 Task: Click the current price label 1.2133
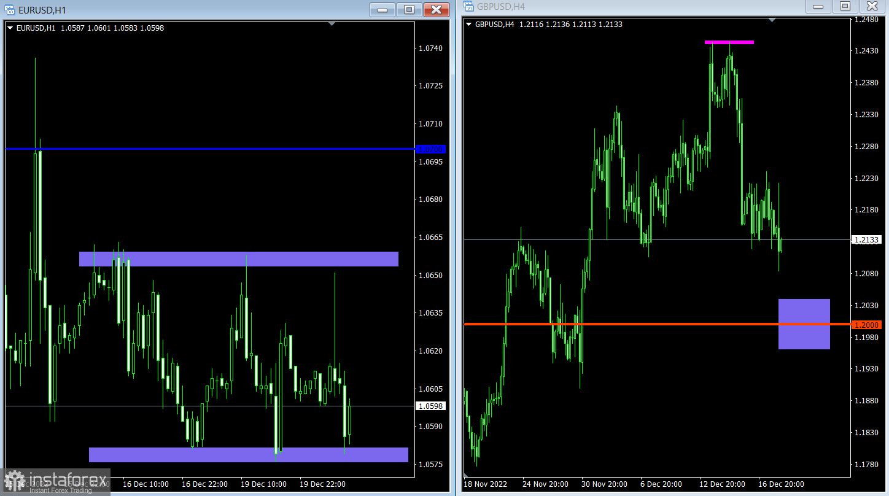tap(866, 240)
